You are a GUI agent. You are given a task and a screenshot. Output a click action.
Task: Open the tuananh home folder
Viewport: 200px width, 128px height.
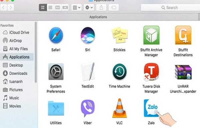17,81
